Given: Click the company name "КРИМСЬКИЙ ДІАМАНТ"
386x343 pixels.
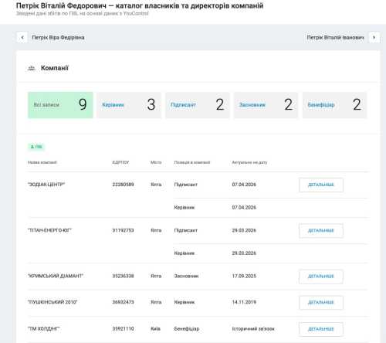Looking at the screenshot, I should (x=56, y=276).
